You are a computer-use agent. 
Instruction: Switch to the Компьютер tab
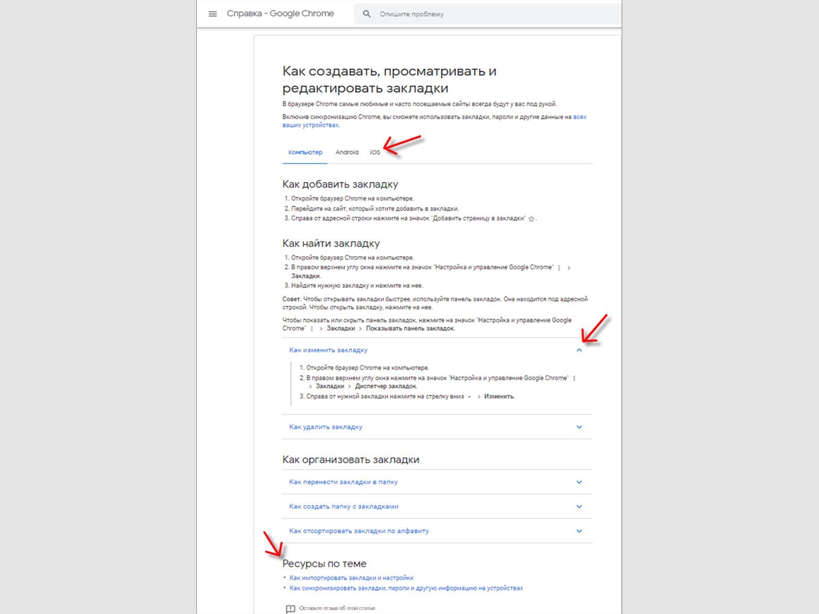[x=305, y=152]
